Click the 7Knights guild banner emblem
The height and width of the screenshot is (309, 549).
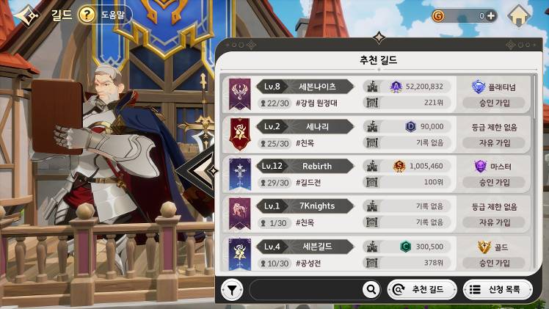coord(240,214)
